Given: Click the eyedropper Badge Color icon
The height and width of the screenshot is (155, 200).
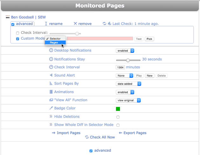Looking at the screenshot, I should tap(51, 108).
